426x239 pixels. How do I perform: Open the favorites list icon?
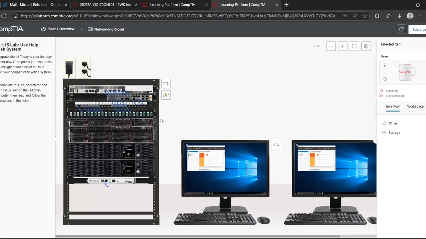click(389, 16)
